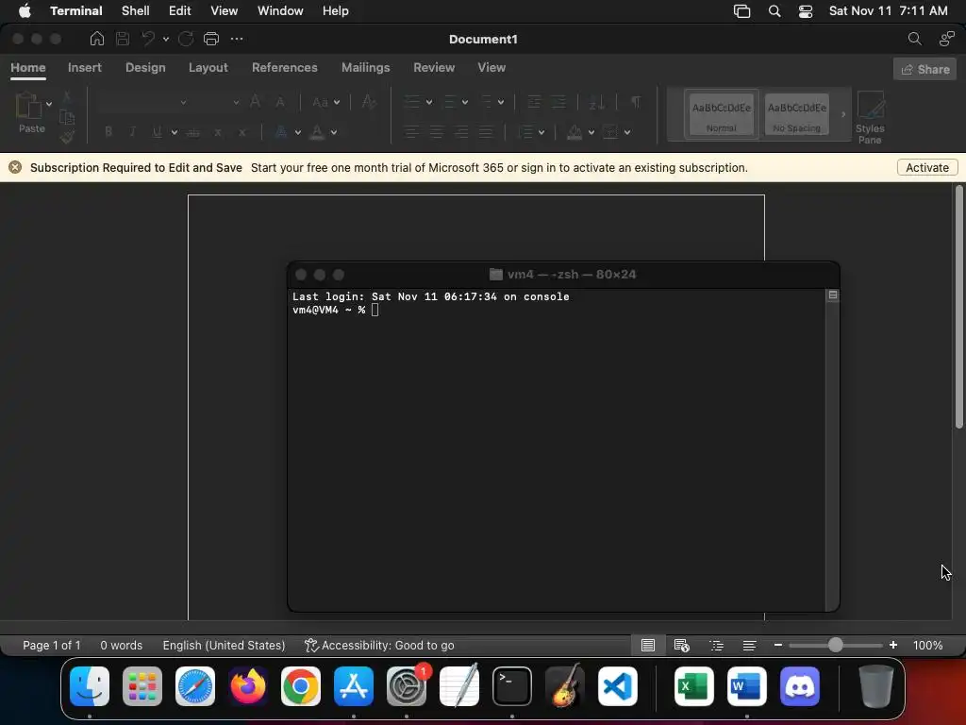Image resolution: width=966 pixels, height=725 pixels.
Task: Open the Shell menu in the menu bar
Action: (x=136, y=11)
